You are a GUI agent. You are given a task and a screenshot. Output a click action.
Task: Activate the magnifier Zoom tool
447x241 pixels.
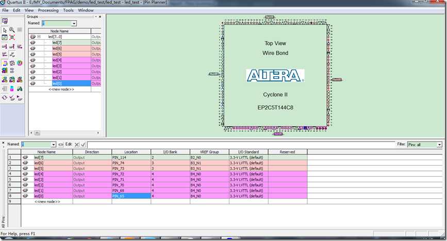coord(12,30)
